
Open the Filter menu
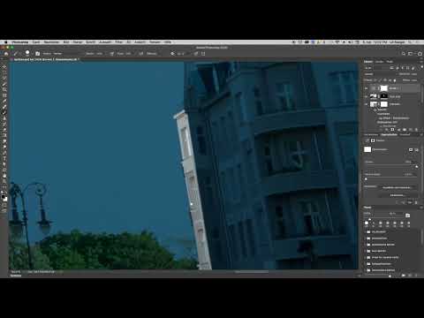point(118,42)
